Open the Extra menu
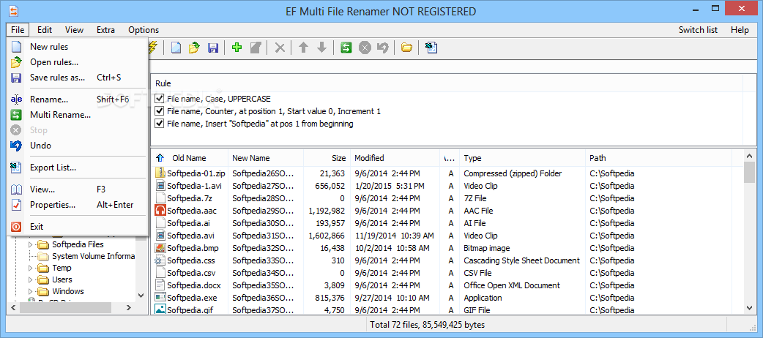Screen dimensions: 763x338 [105, 30]
